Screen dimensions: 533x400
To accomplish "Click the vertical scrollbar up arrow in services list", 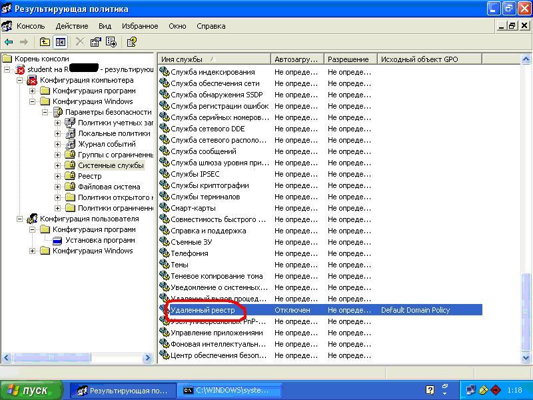I will tap(526, 59).
